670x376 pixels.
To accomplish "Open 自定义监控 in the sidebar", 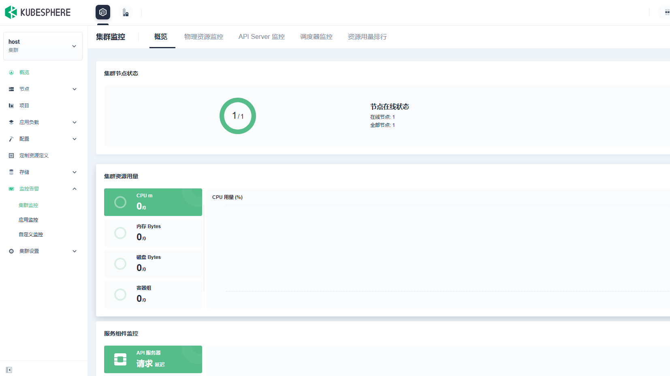I will pyautogui.click(x=31, y=235).
